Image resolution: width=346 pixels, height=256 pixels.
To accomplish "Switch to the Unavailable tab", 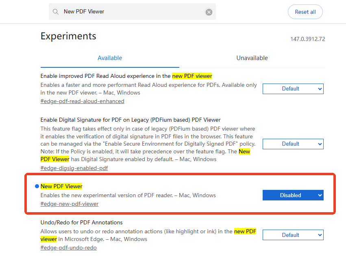I will coord(252,58).
